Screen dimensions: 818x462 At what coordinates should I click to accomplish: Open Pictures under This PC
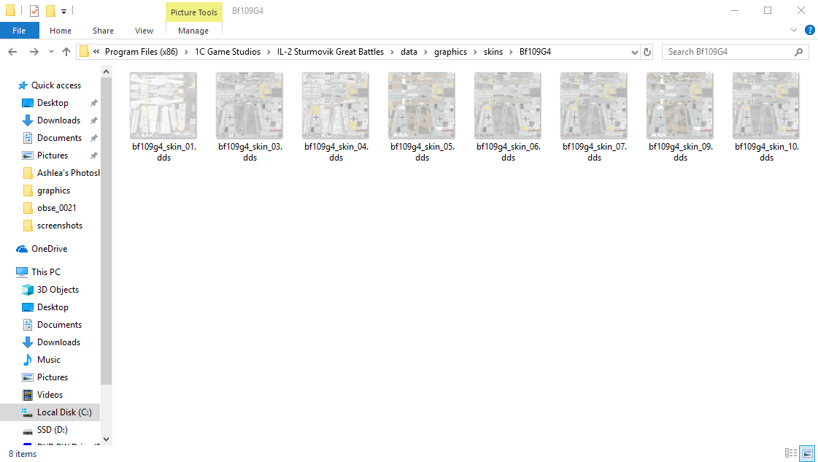[52, 377]
